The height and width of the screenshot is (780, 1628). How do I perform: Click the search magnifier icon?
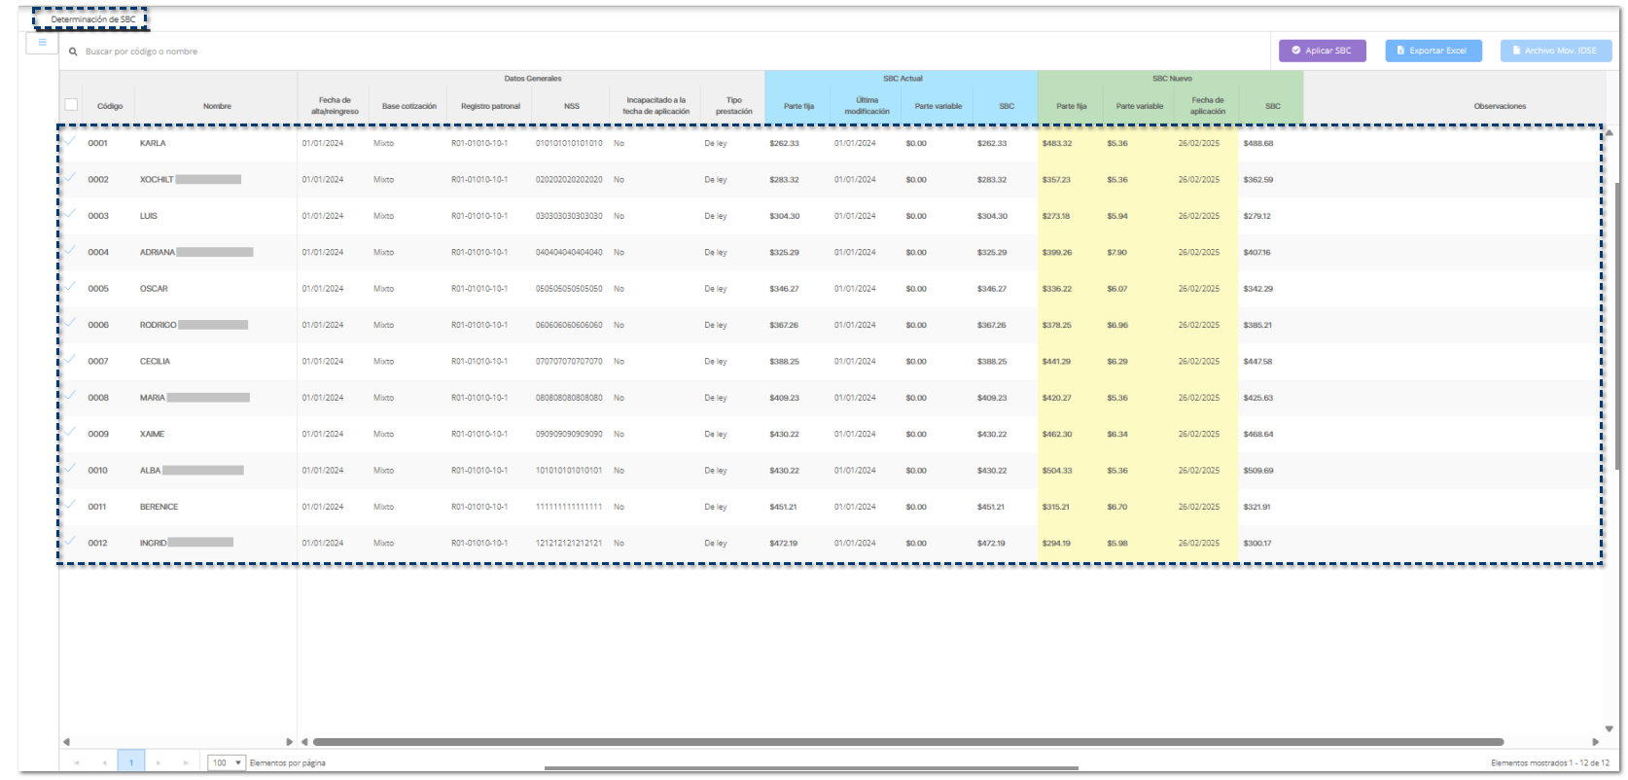[x=73, y=52]
